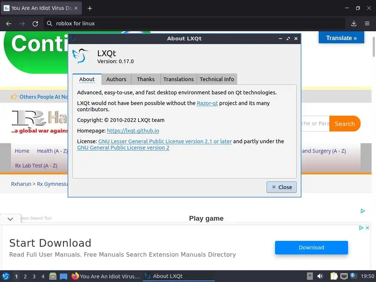Follow the Razor-qt link
The height and width of the screenshot is (282, 376).
tap(207, 103)
